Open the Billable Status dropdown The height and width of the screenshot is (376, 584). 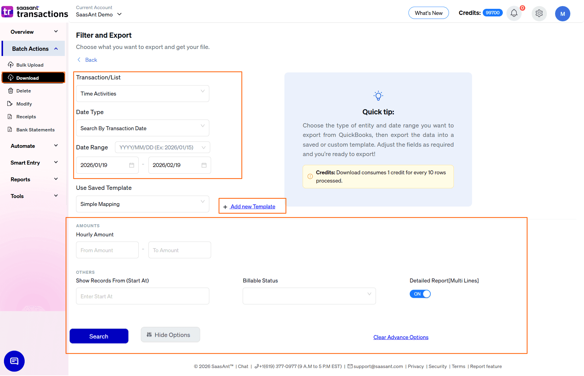(x=309, y=296)
